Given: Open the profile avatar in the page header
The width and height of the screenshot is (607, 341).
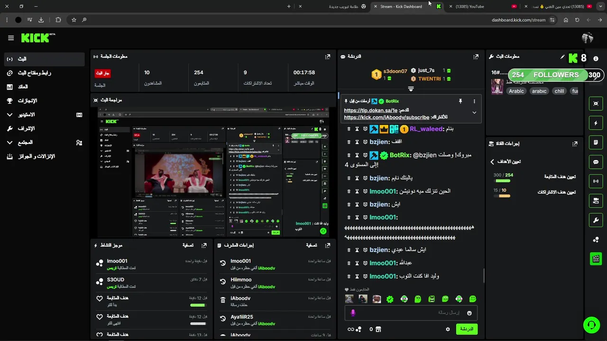Looking at the screenshot, I should click(x=588, y=38).
